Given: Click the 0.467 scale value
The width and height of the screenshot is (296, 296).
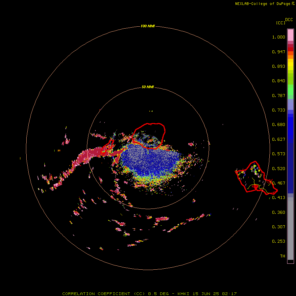Looking at the screenshot, I should coord(279,183).
